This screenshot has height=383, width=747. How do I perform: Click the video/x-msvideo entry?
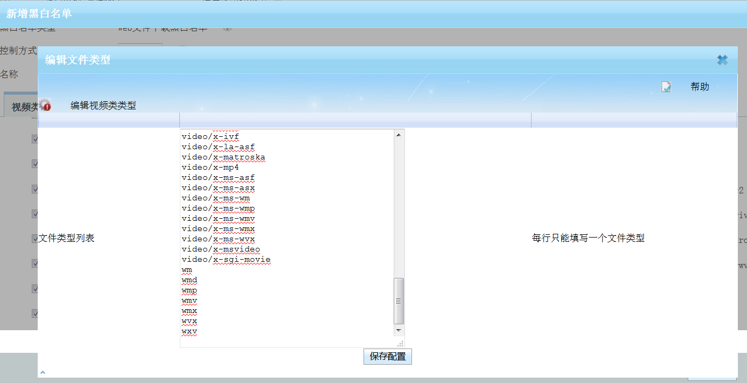pos(221,249)
